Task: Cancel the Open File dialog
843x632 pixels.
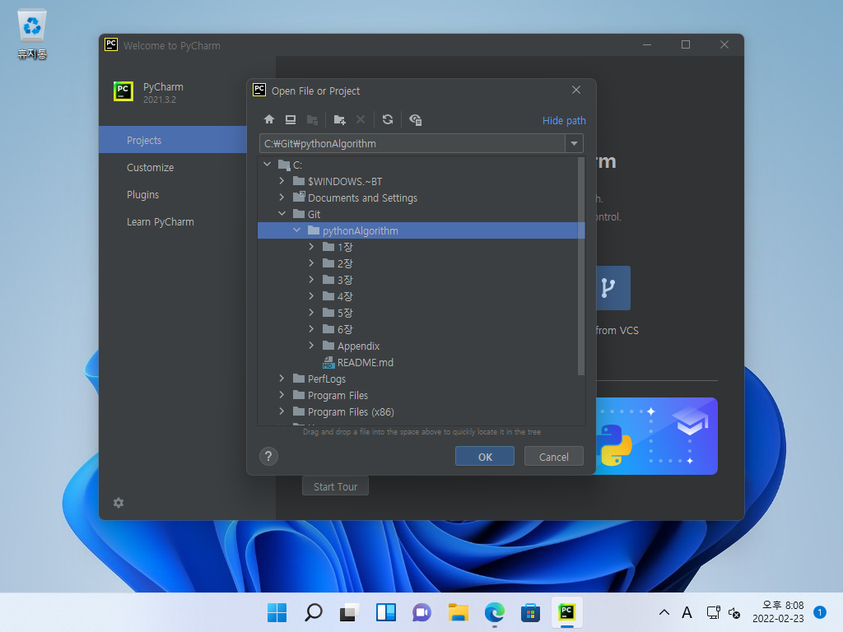Action: point(554,456)
